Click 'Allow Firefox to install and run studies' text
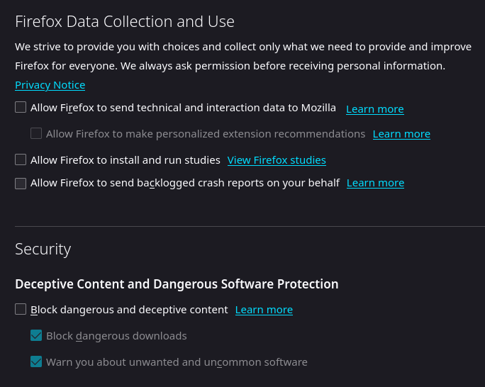Viewport: 485px width, 387px height. point(126,159)
